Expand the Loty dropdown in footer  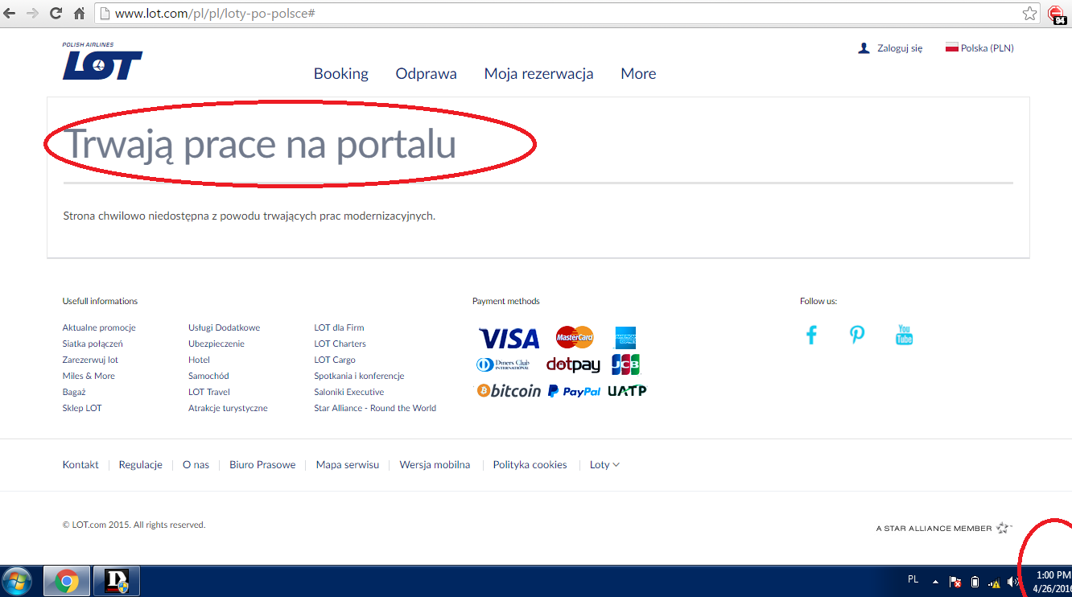click(x=604, y=465)
